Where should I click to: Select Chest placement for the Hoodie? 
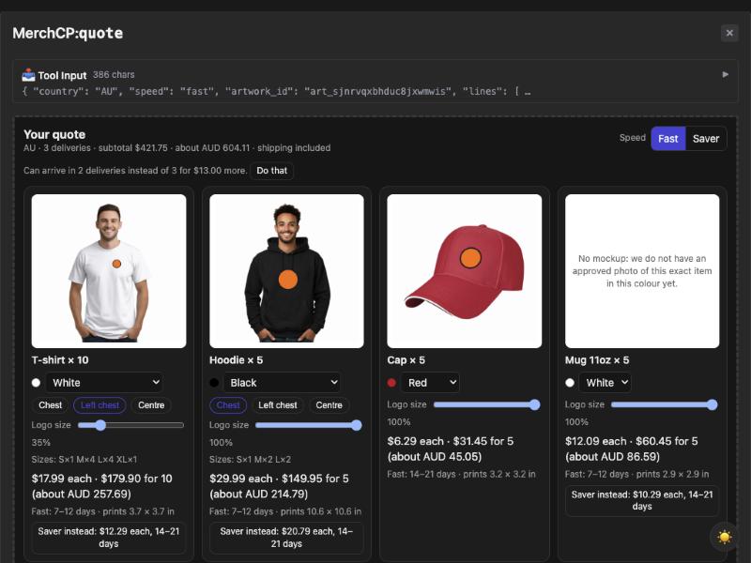(x=228, y=405)
